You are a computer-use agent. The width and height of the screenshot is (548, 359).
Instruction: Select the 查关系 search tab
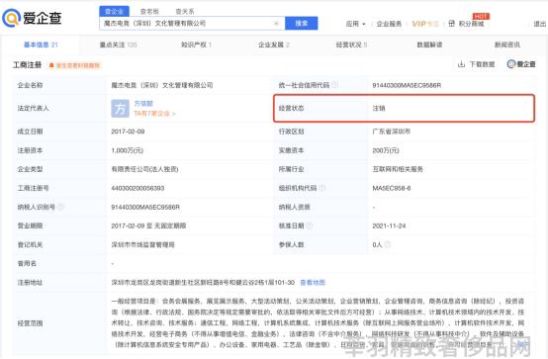point(185,12)
